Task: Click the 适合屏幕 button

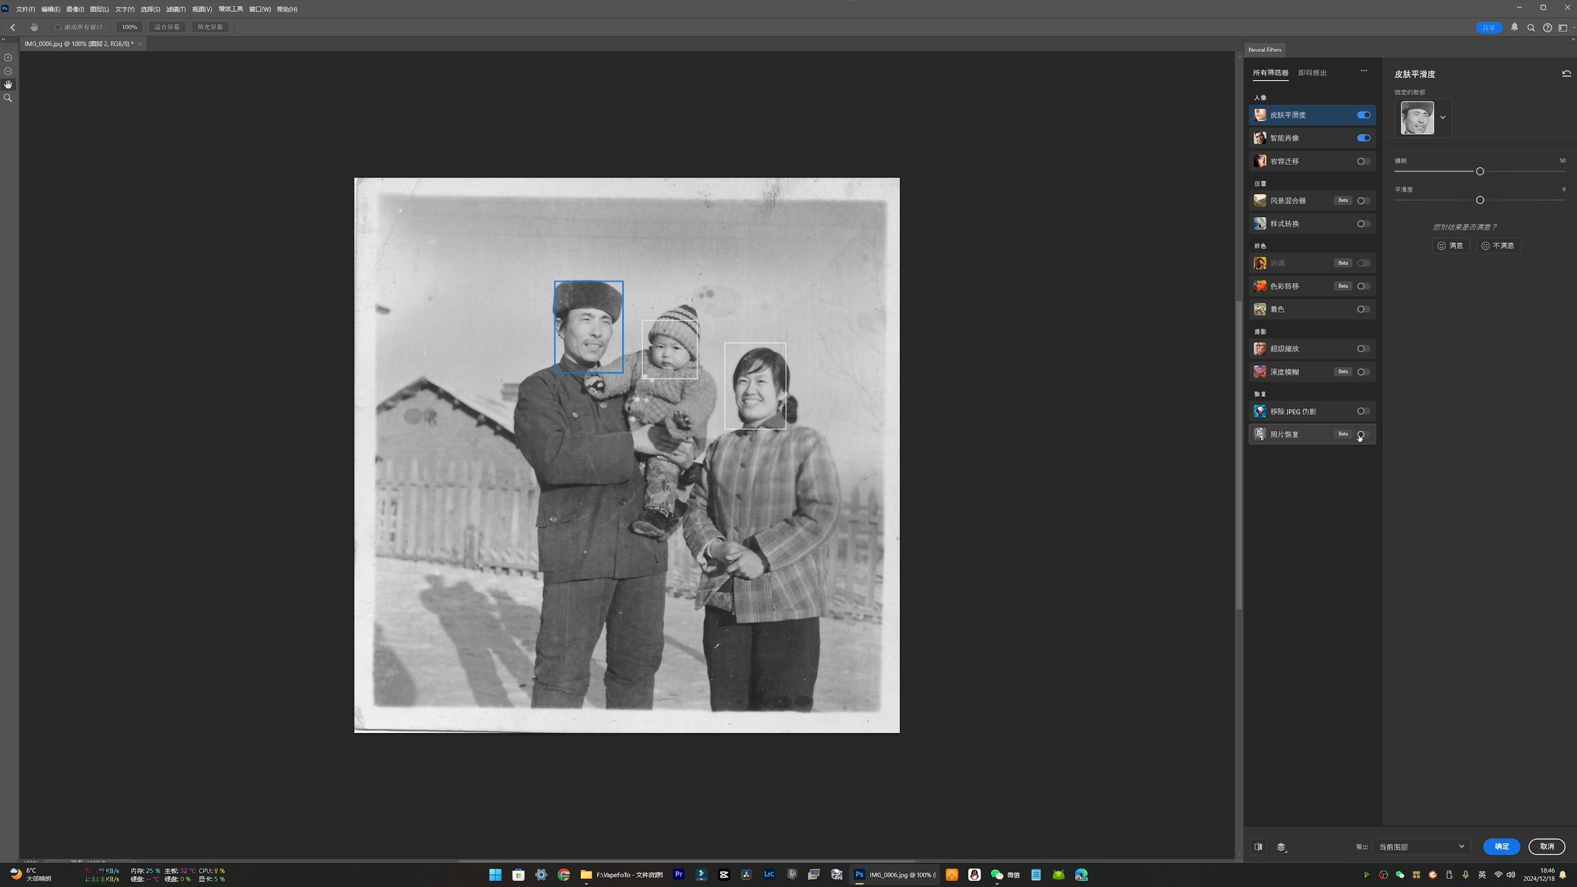Action: [x=167, y=28]
